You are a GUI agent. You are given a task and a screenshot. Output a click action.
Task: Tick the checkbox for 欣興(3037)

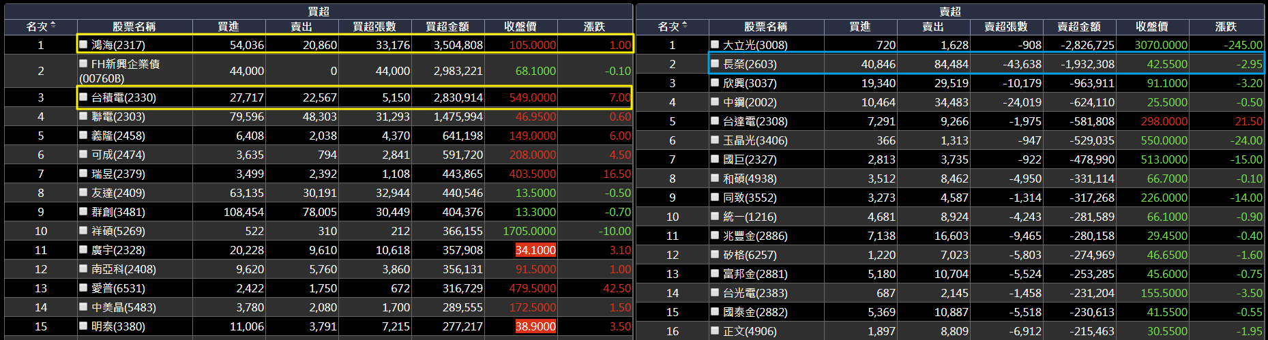(715, 82)
